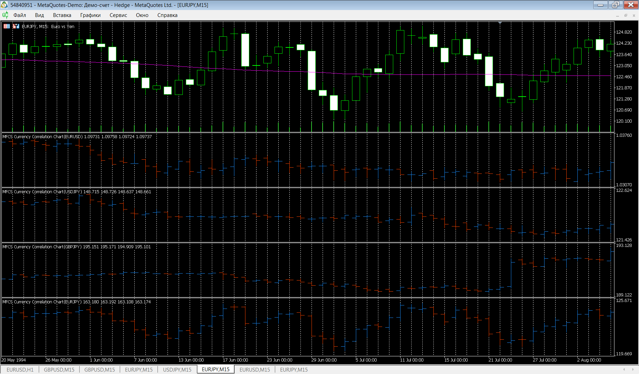Viewport: 639px width, 374px height.
Task: Click the '29 Jun 00:00' time label
Action: point(324,360)
